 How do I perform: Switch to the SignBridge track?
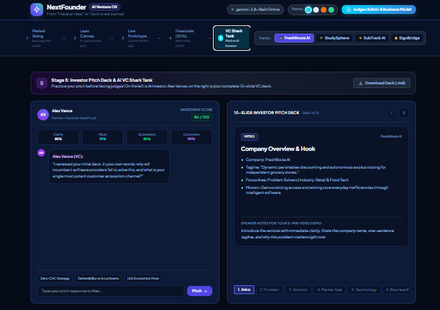pos(407,38)
